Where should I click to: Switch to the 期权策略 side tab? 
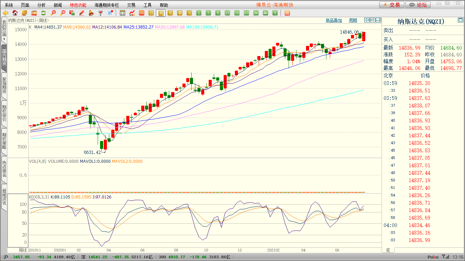(x=4, y=141)
